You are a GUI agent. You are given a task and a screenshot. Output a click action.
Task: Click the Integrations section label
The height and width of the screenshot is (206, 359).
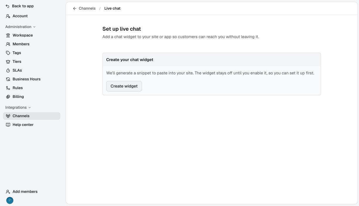click(16, 108)
